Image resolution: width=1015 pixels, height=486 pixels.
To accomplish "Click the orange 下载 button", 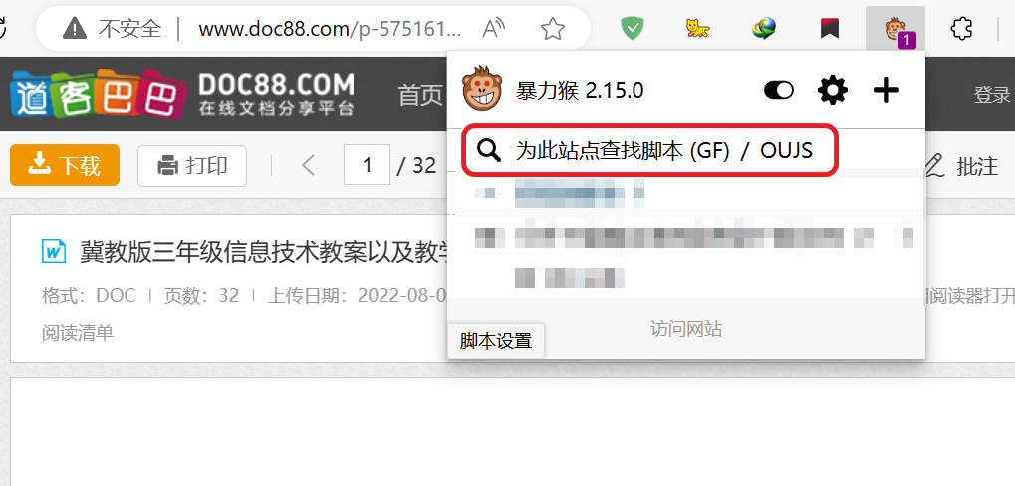I will point(65,165).
